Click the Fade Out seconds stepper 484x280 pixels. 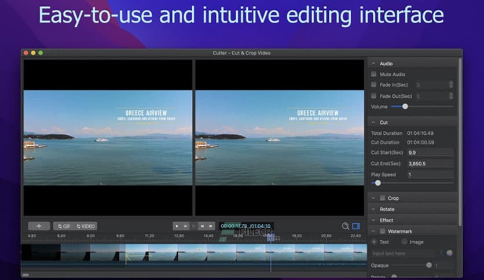451,96
